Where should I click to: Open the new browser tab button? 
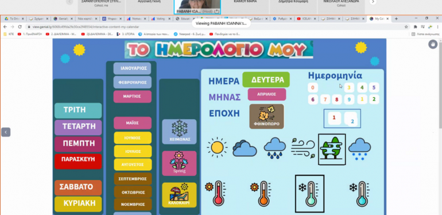(396, 18)
